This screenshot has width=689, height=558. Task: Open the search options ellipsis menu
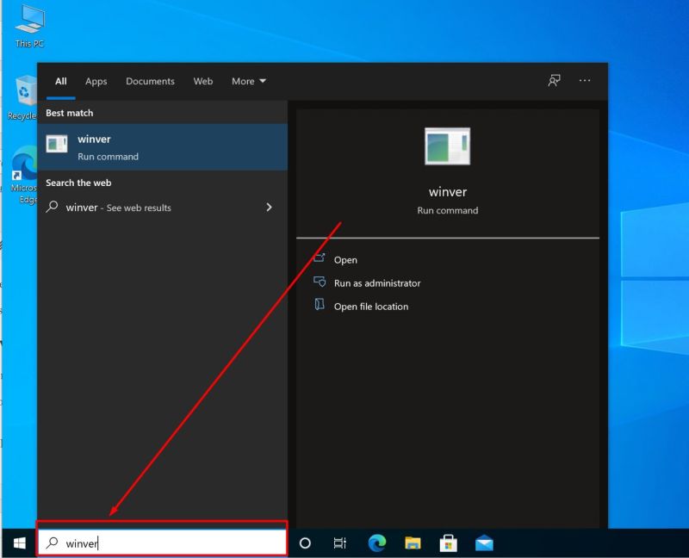[x=585, y=81]
